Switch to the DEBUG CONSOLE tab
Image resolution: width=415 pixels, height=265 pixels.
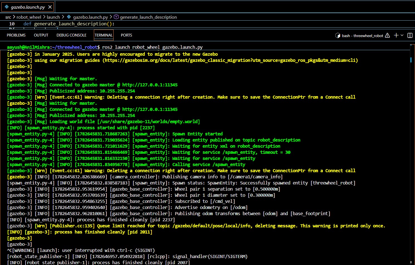pyautogui.click(x=71, y=35)
